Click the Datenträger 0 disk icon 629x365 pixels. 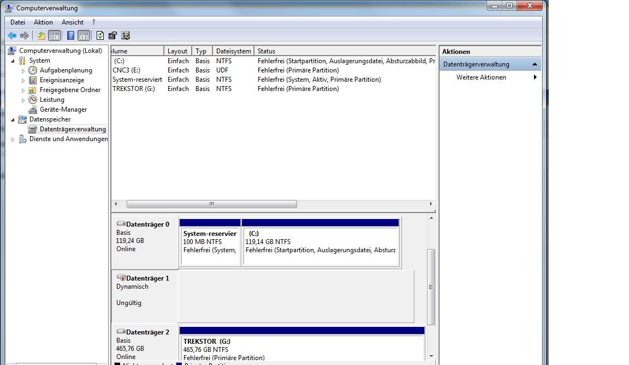121,224
